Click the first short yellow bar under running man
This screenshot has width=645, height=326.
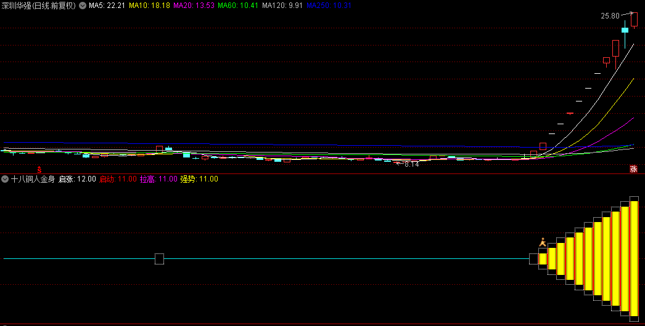[x=543, y=259]
